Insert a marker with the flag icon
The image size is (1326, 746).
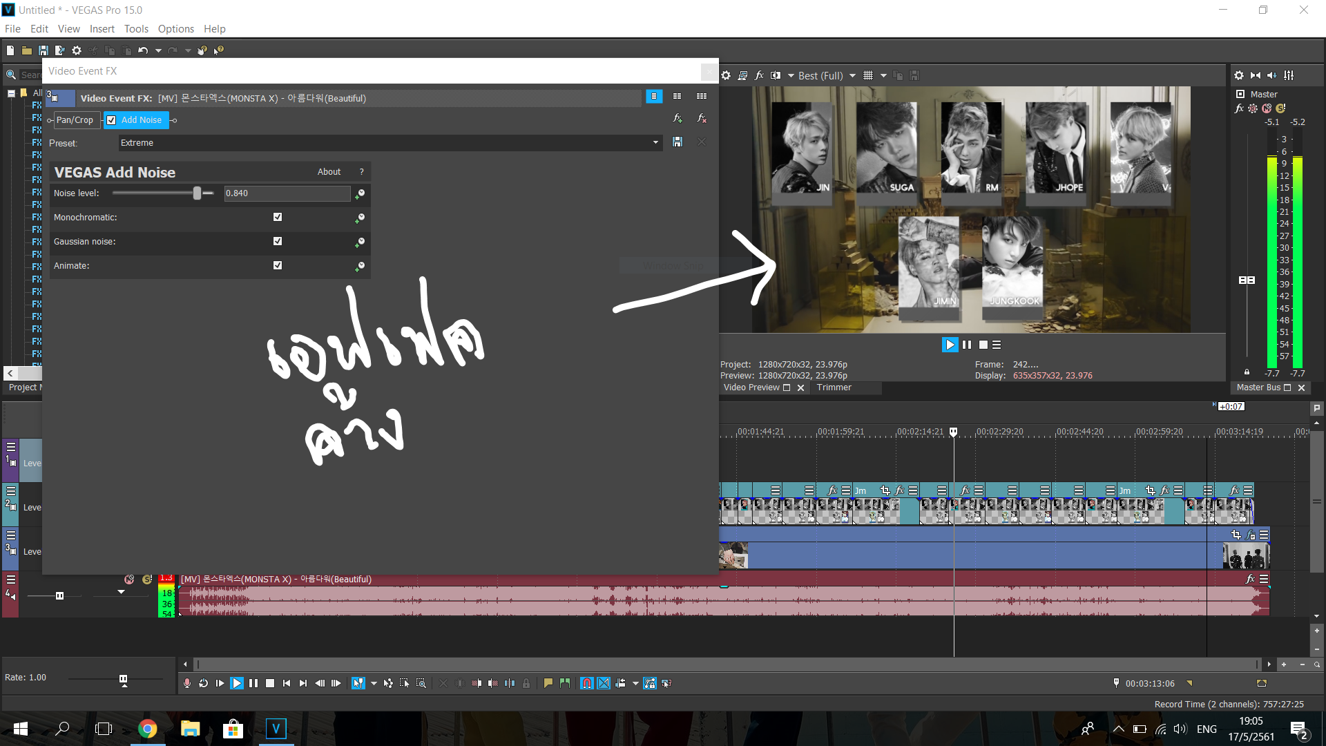click(548, 683)
